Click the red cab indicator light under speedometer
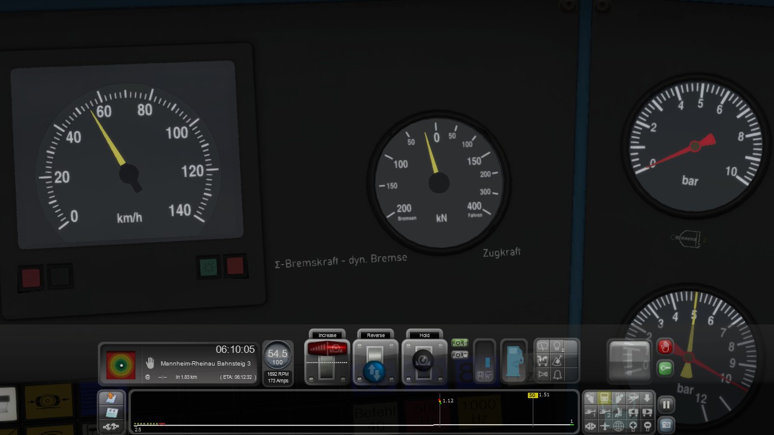This screenshot has height=435, width=774. tap(31, 278)
